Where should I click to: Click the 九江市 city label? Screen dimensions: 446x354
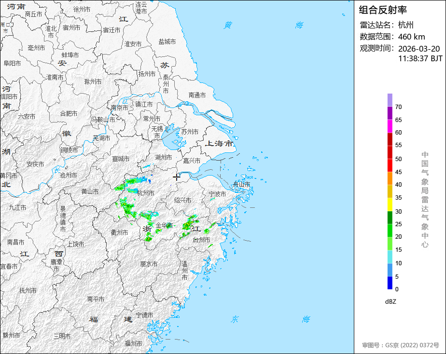tap(17, 208)
